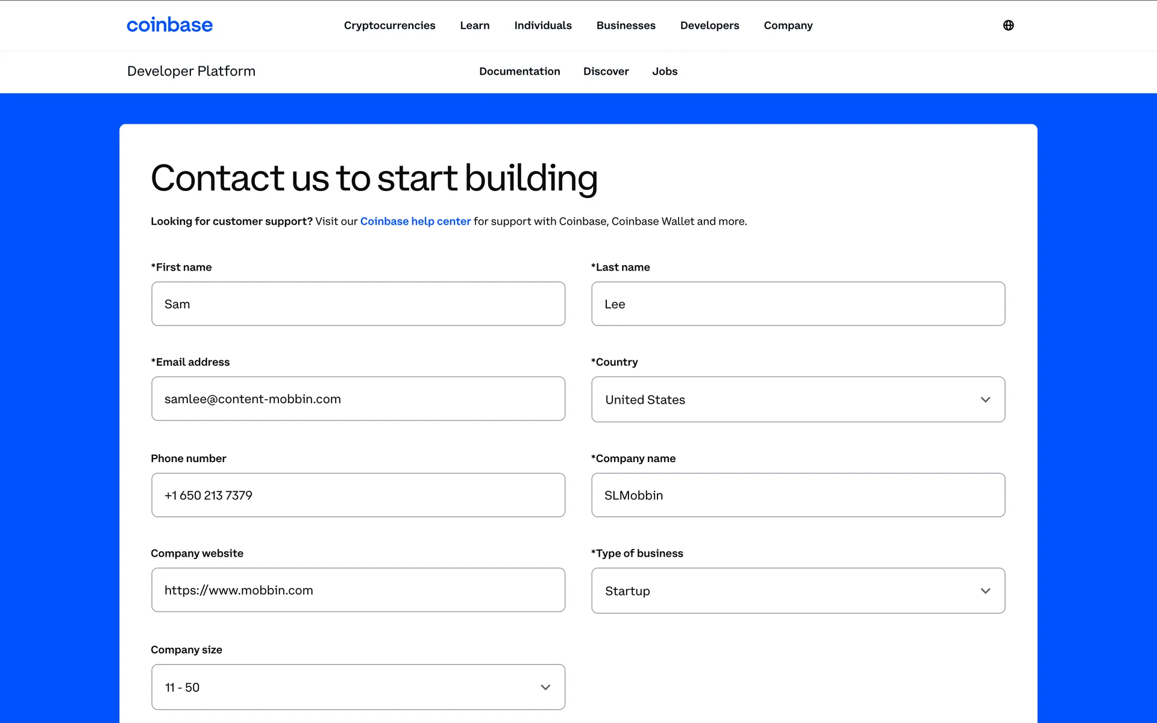
Task: Click the Company website field
Action: pyautogui.click(x=358, y=590)
